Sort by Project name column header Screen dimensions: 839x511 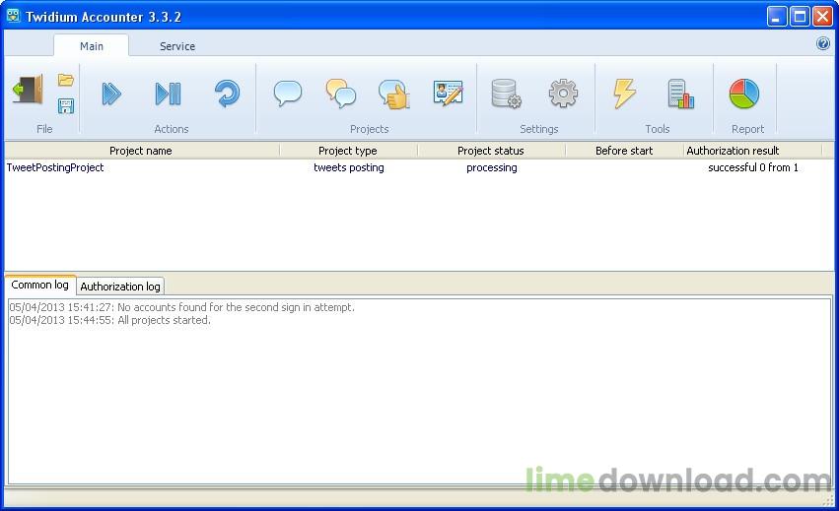(141, 151)
